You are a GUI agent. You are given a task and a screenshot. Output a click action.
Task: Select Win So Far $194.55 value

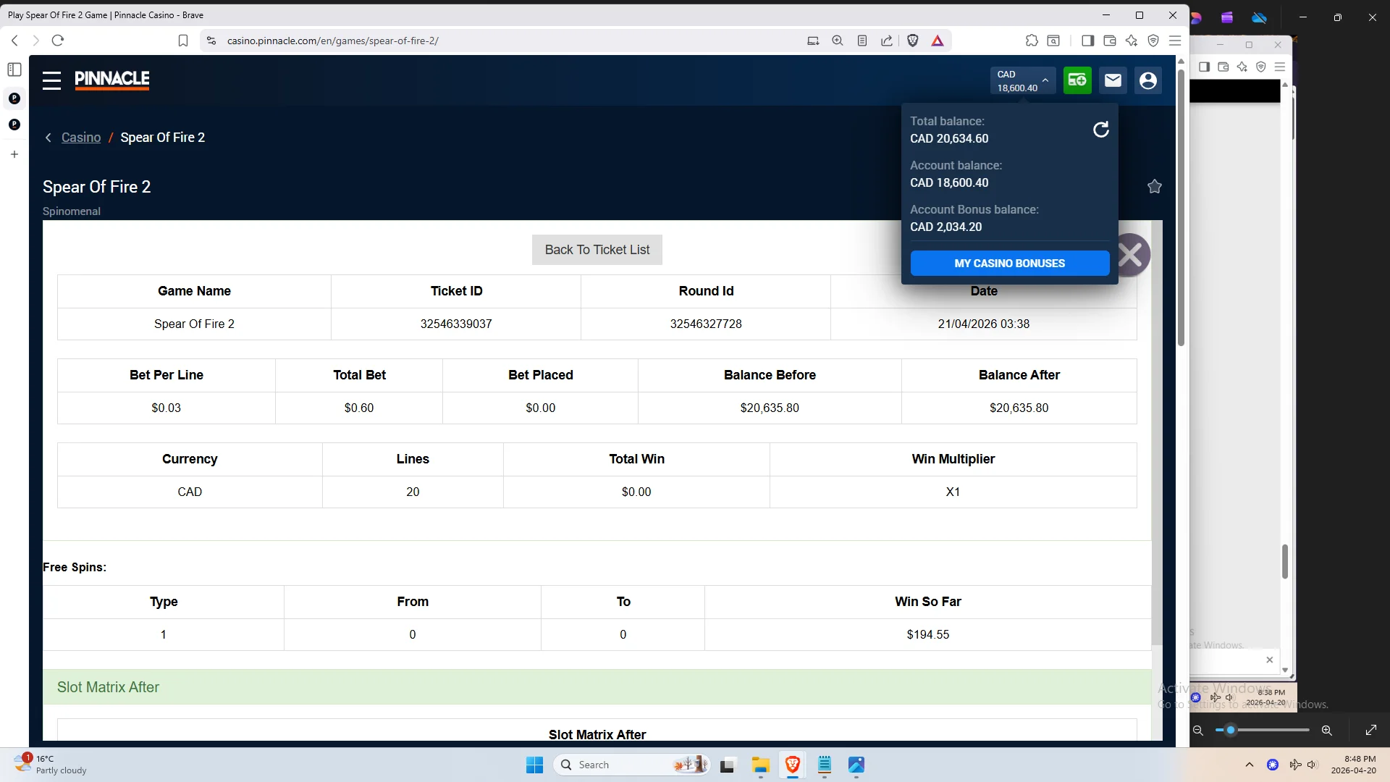(927, 634)
